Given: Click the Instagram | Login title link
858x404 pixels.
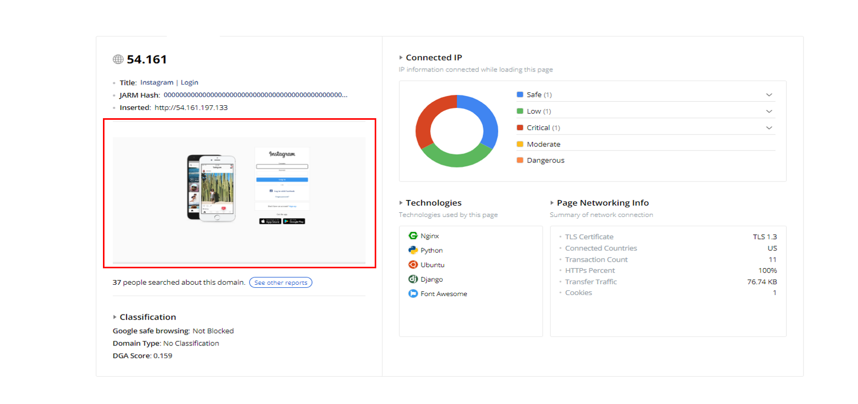Looking at the screenshot, I should [169, 82].
